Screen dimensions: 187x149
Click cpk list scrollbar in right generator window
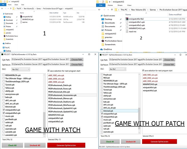click(x=139, y=118)
